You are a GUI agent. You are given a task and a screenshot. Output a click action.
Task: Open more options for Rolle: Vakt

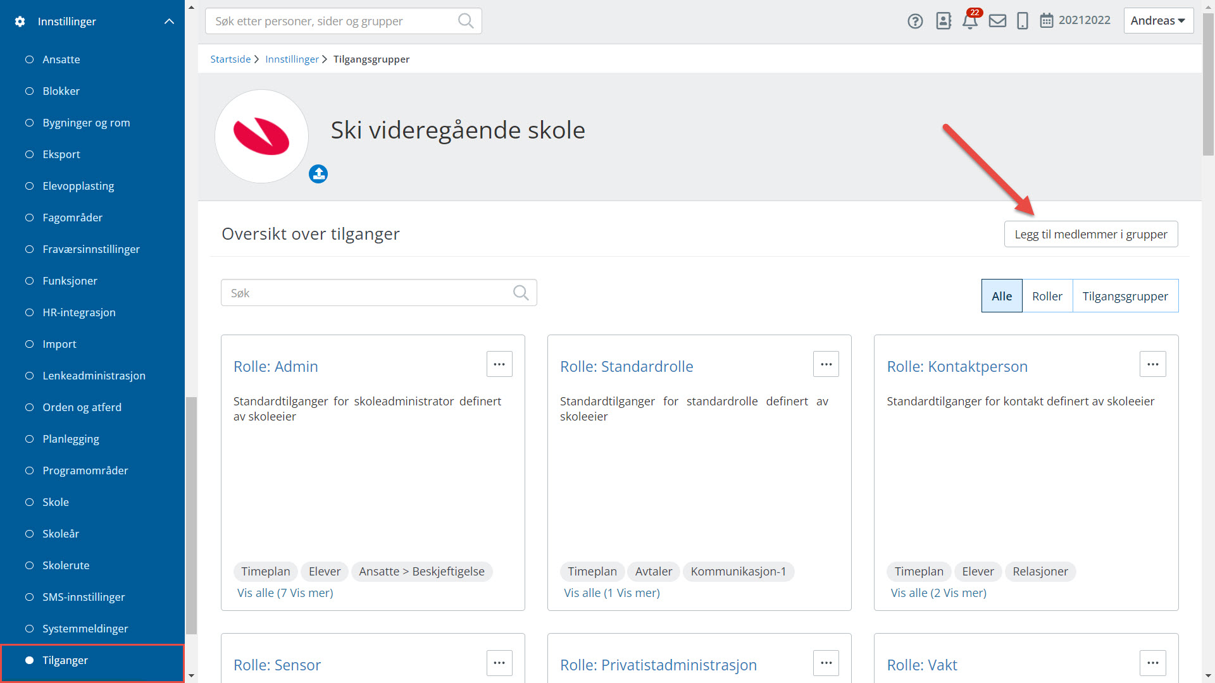pyautogui.click(x=1153, y=663)
